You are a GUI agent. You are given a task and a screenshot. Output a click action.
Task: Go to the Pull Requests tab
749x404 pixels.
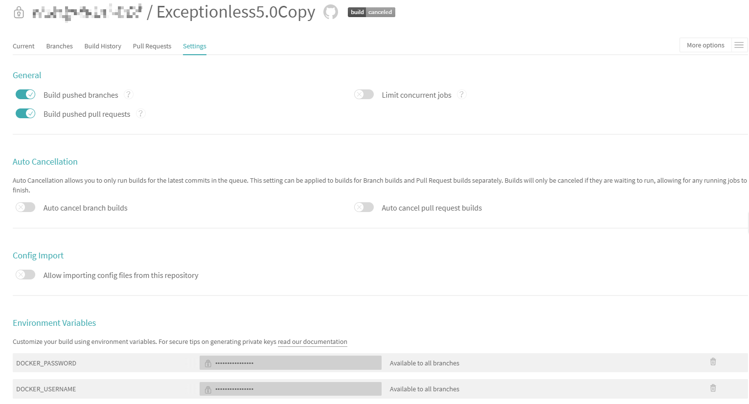(152, 46)
